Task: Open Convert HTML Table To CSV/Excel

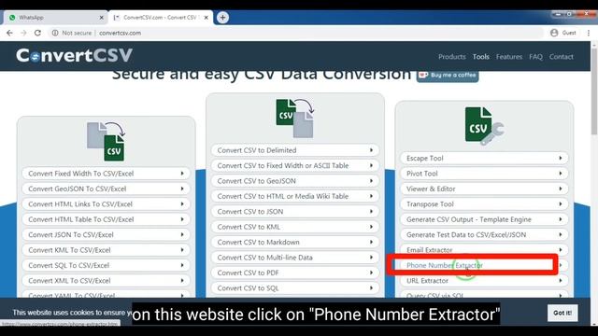Action: click(106, 219)
